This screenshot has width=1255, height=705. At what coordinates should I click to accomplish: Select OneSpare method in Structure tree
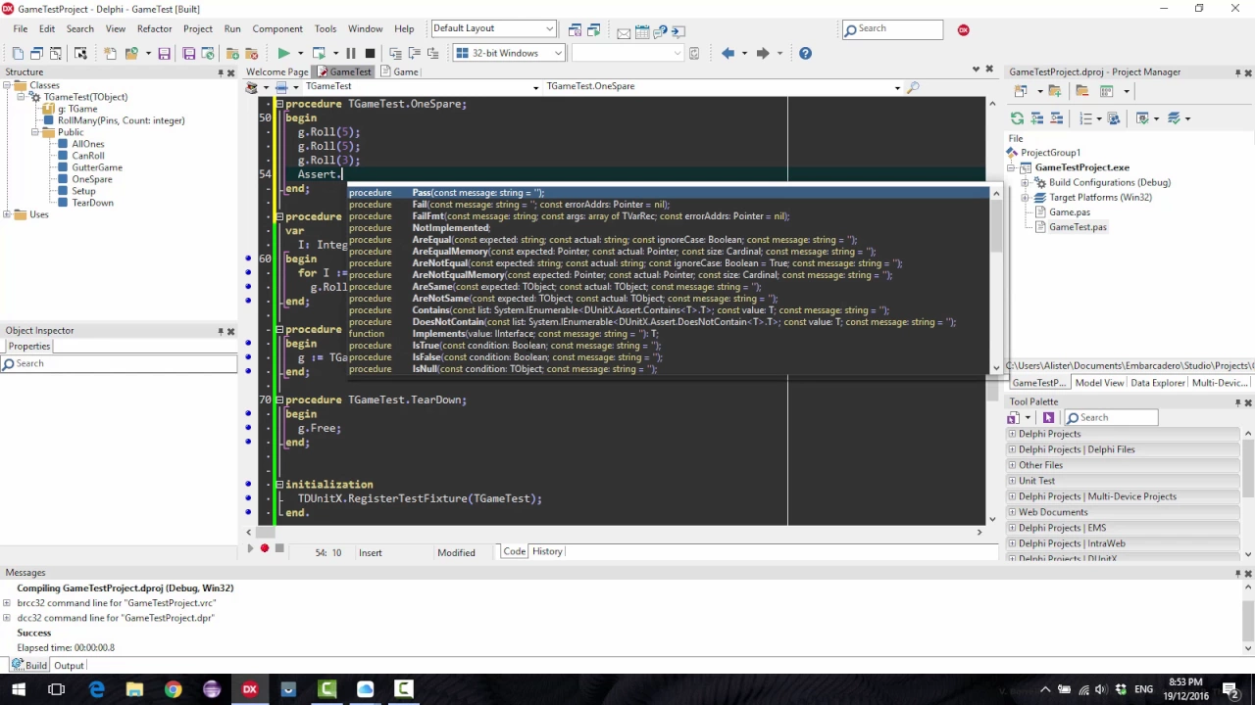click(92, 179)
